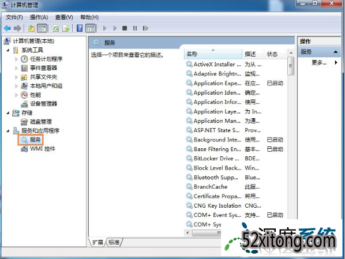345x259 pixels.
Task: Select the Application Identity service row
Action: click(x=235, y=93)
